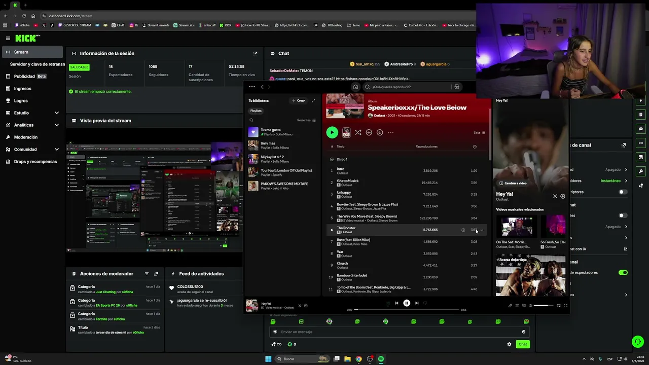Go to Spotify home
Screen dimensions: 649x365
tap(355, 87)
